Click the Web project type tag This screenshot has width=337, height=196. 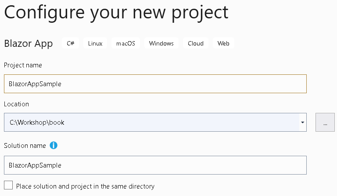coord(223,43)
